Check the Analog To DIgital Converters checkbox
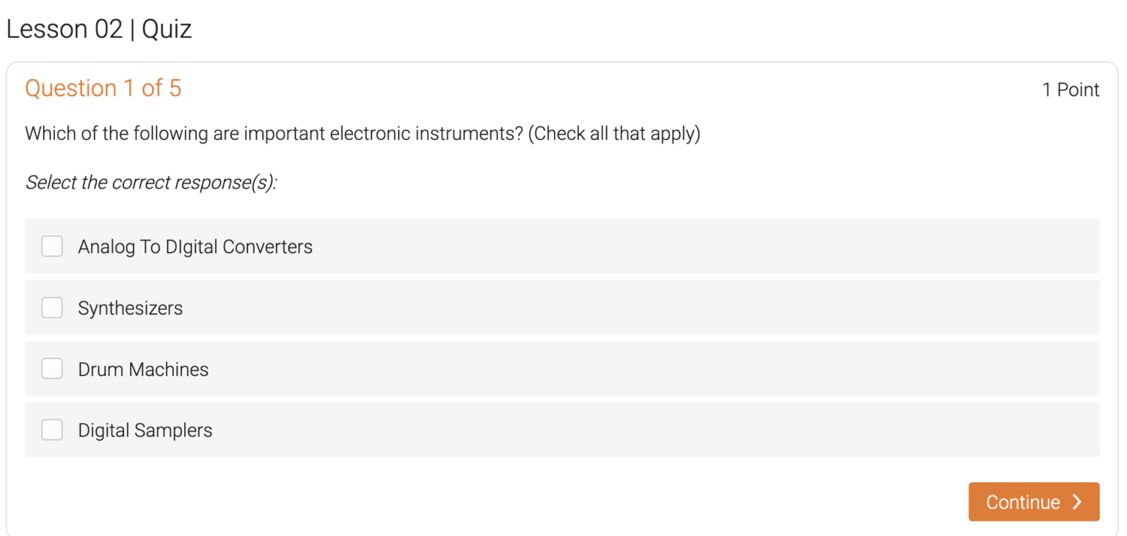This screenshot has height=536, width=1127. click(x=52, y=246)
